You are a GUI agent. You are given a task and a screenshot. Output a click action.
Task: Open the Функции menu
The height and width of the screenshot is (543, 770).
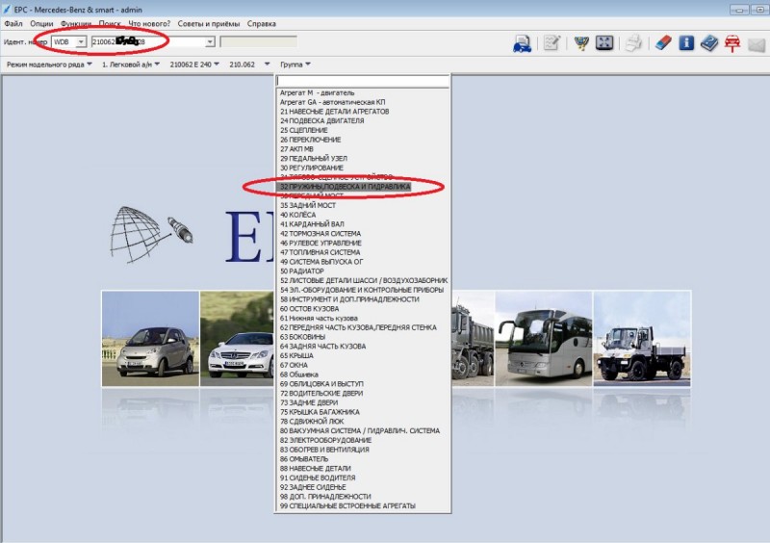click(x=76, y=23)
